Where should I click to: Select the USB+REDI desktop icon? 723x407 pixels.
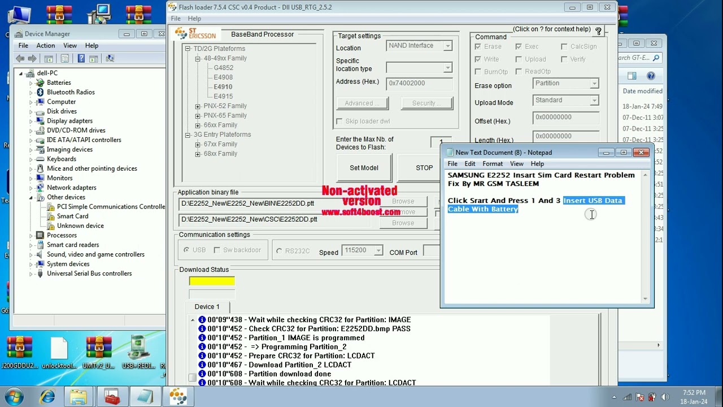[138, 353]
